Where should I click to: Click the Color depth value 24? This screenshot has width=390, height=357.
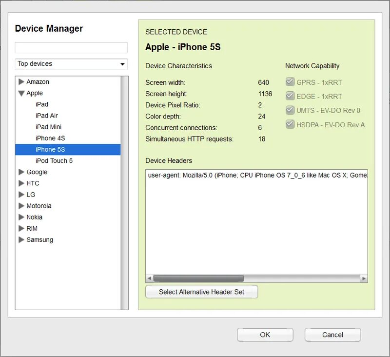click(x=262, y=117)
